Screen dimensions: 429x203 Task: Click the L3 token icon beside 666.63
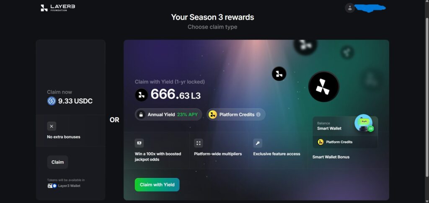click(x=142, y=95)
